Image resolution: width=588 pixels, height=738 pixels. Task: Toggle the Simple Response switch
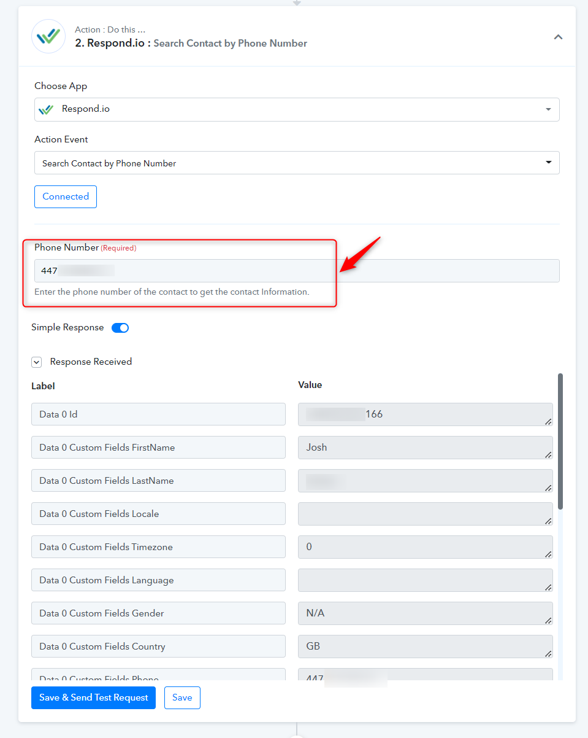pos(120,328)
